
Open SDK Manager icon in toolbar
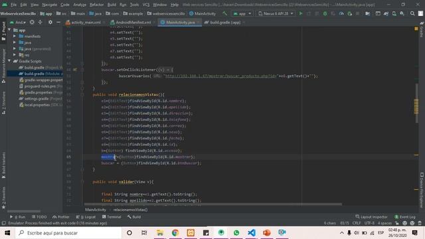pyautogui.click(x=402, y=13)
